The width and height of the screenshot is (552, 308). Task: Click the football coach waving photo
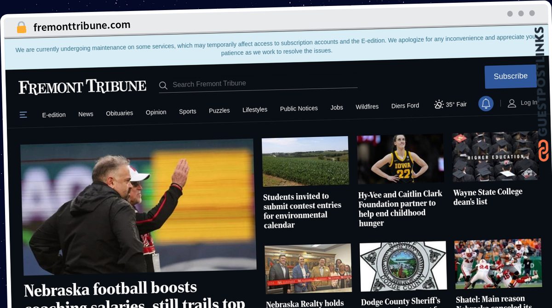tap(138, 206)
